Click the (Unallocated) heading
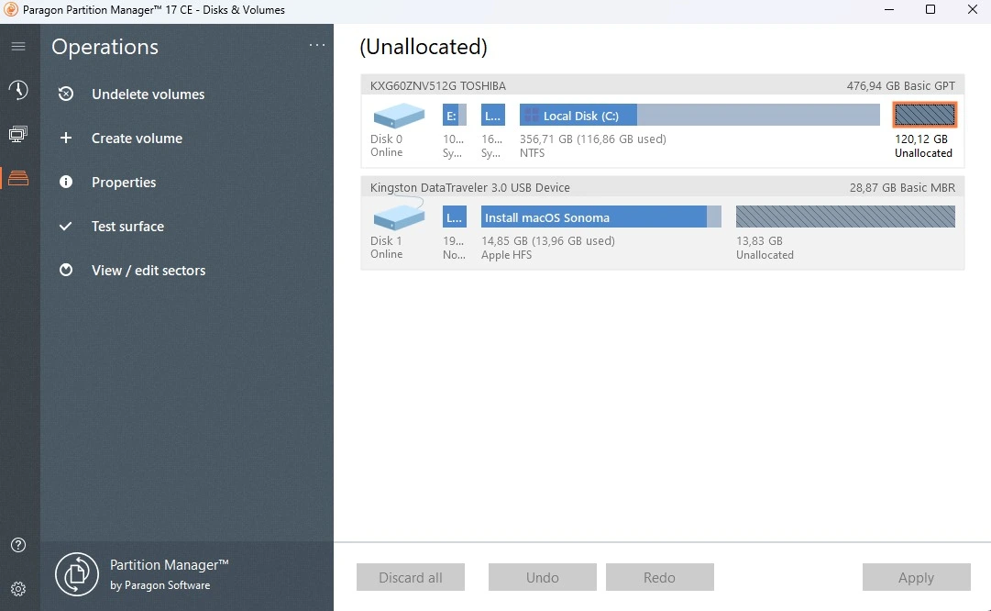This screenshot has height=611, width=991. pos(424,47)
